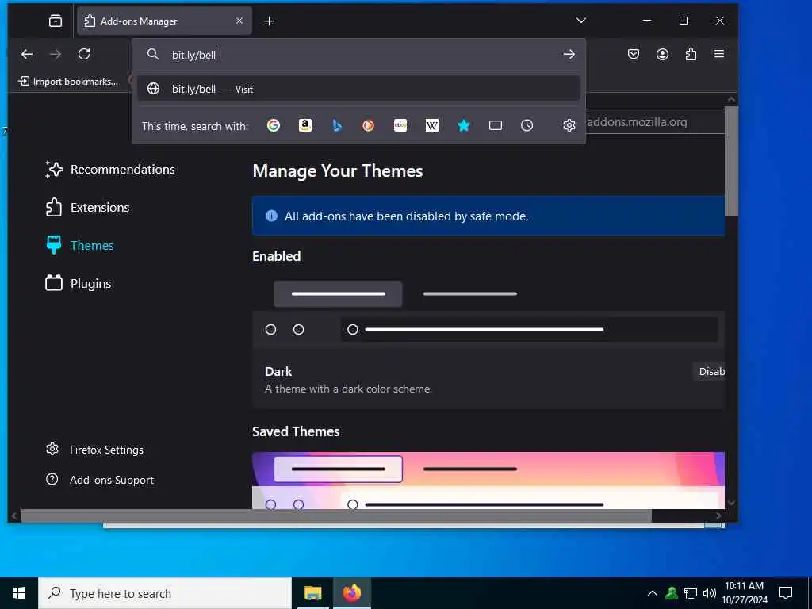Click the scroll right arrow
The height and width of the screenshot is (609, 812).
point(718,515)
